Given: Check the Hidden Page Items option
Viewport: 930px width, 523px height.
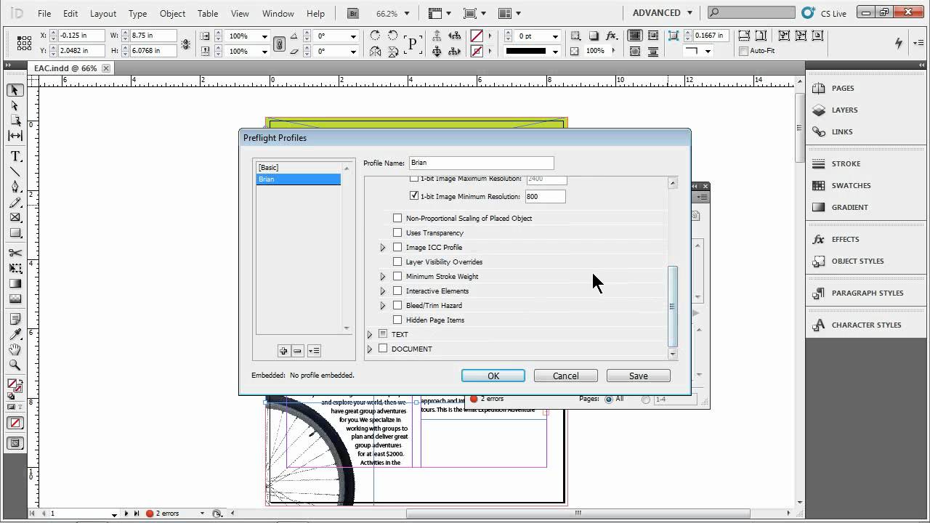Looking at the screenshot, I should tap(397, 320).
